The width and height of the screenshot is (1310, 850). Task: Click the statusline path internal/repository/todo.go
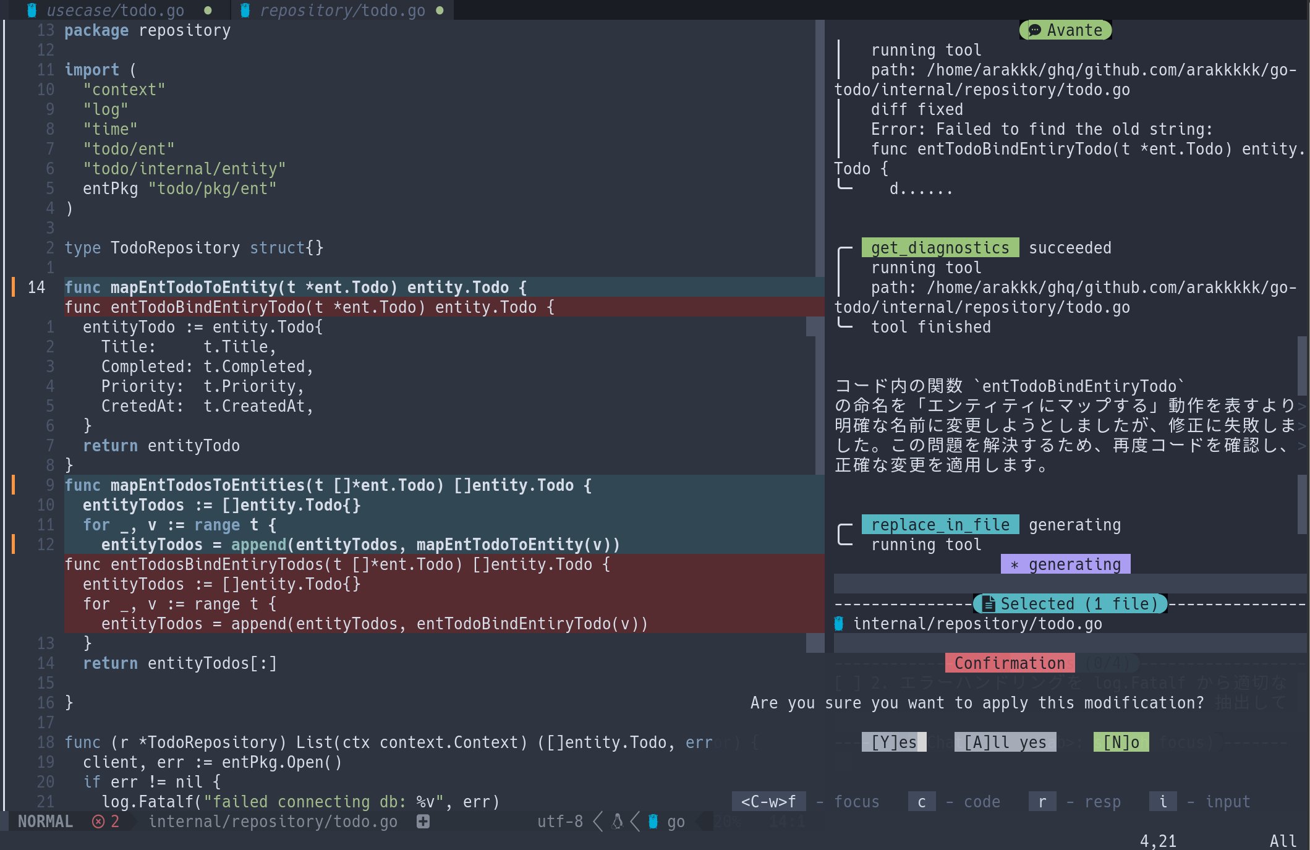pos(273,822)
